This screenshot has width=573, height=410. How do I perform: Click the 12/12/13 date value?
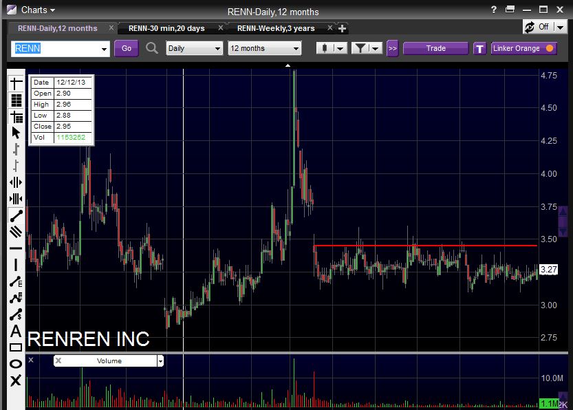pos(71,83)
